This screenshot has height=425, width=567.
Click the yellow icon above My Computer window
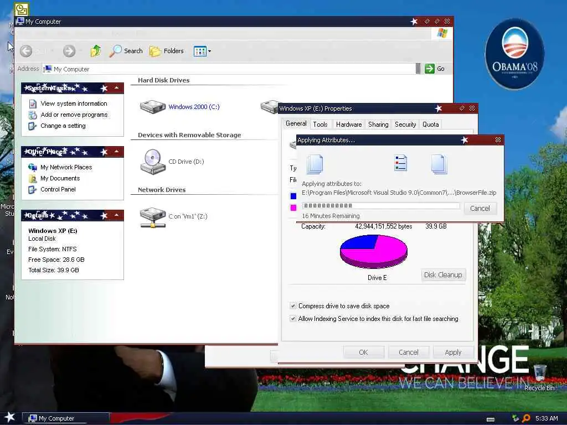[22, 9]
